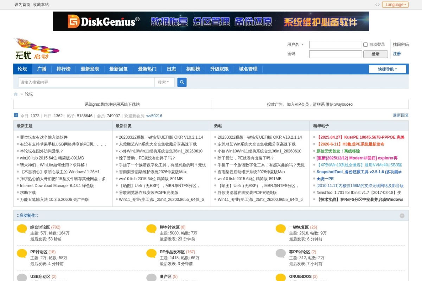
Task: Expand the 快捷导航 menu
Action: point(388,69)
